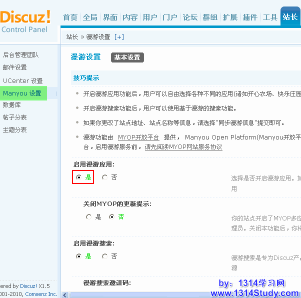The width and height of the screenshot is (301, 298).
Task: Open 邮件设置 in the sidebar
Action: [15, 67]
